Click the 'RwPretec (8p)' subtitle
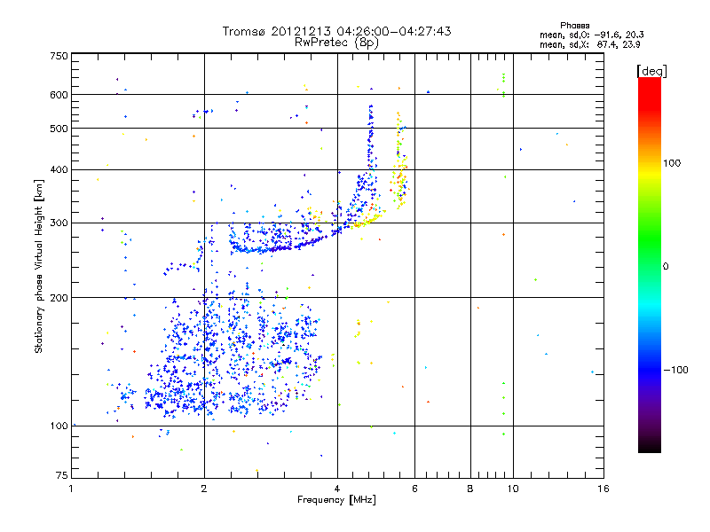Screen dimensions: 710x532 click(336, 43)
